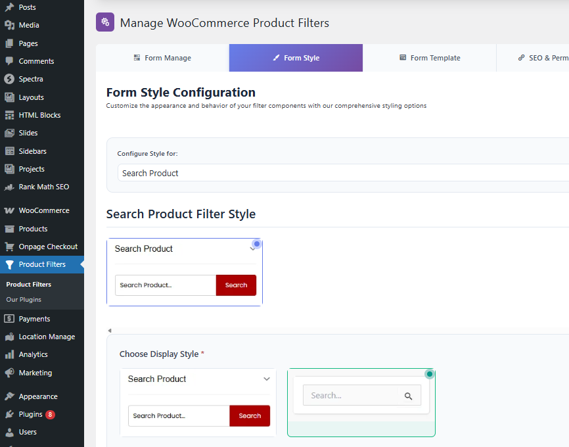Open the Configure Style for dropdown

click(x=343, y=173)
